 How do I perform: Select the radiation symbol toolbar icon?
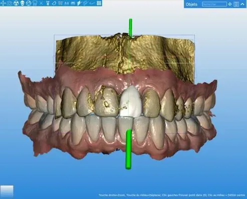pyautogui.click(x=16, y=3)
